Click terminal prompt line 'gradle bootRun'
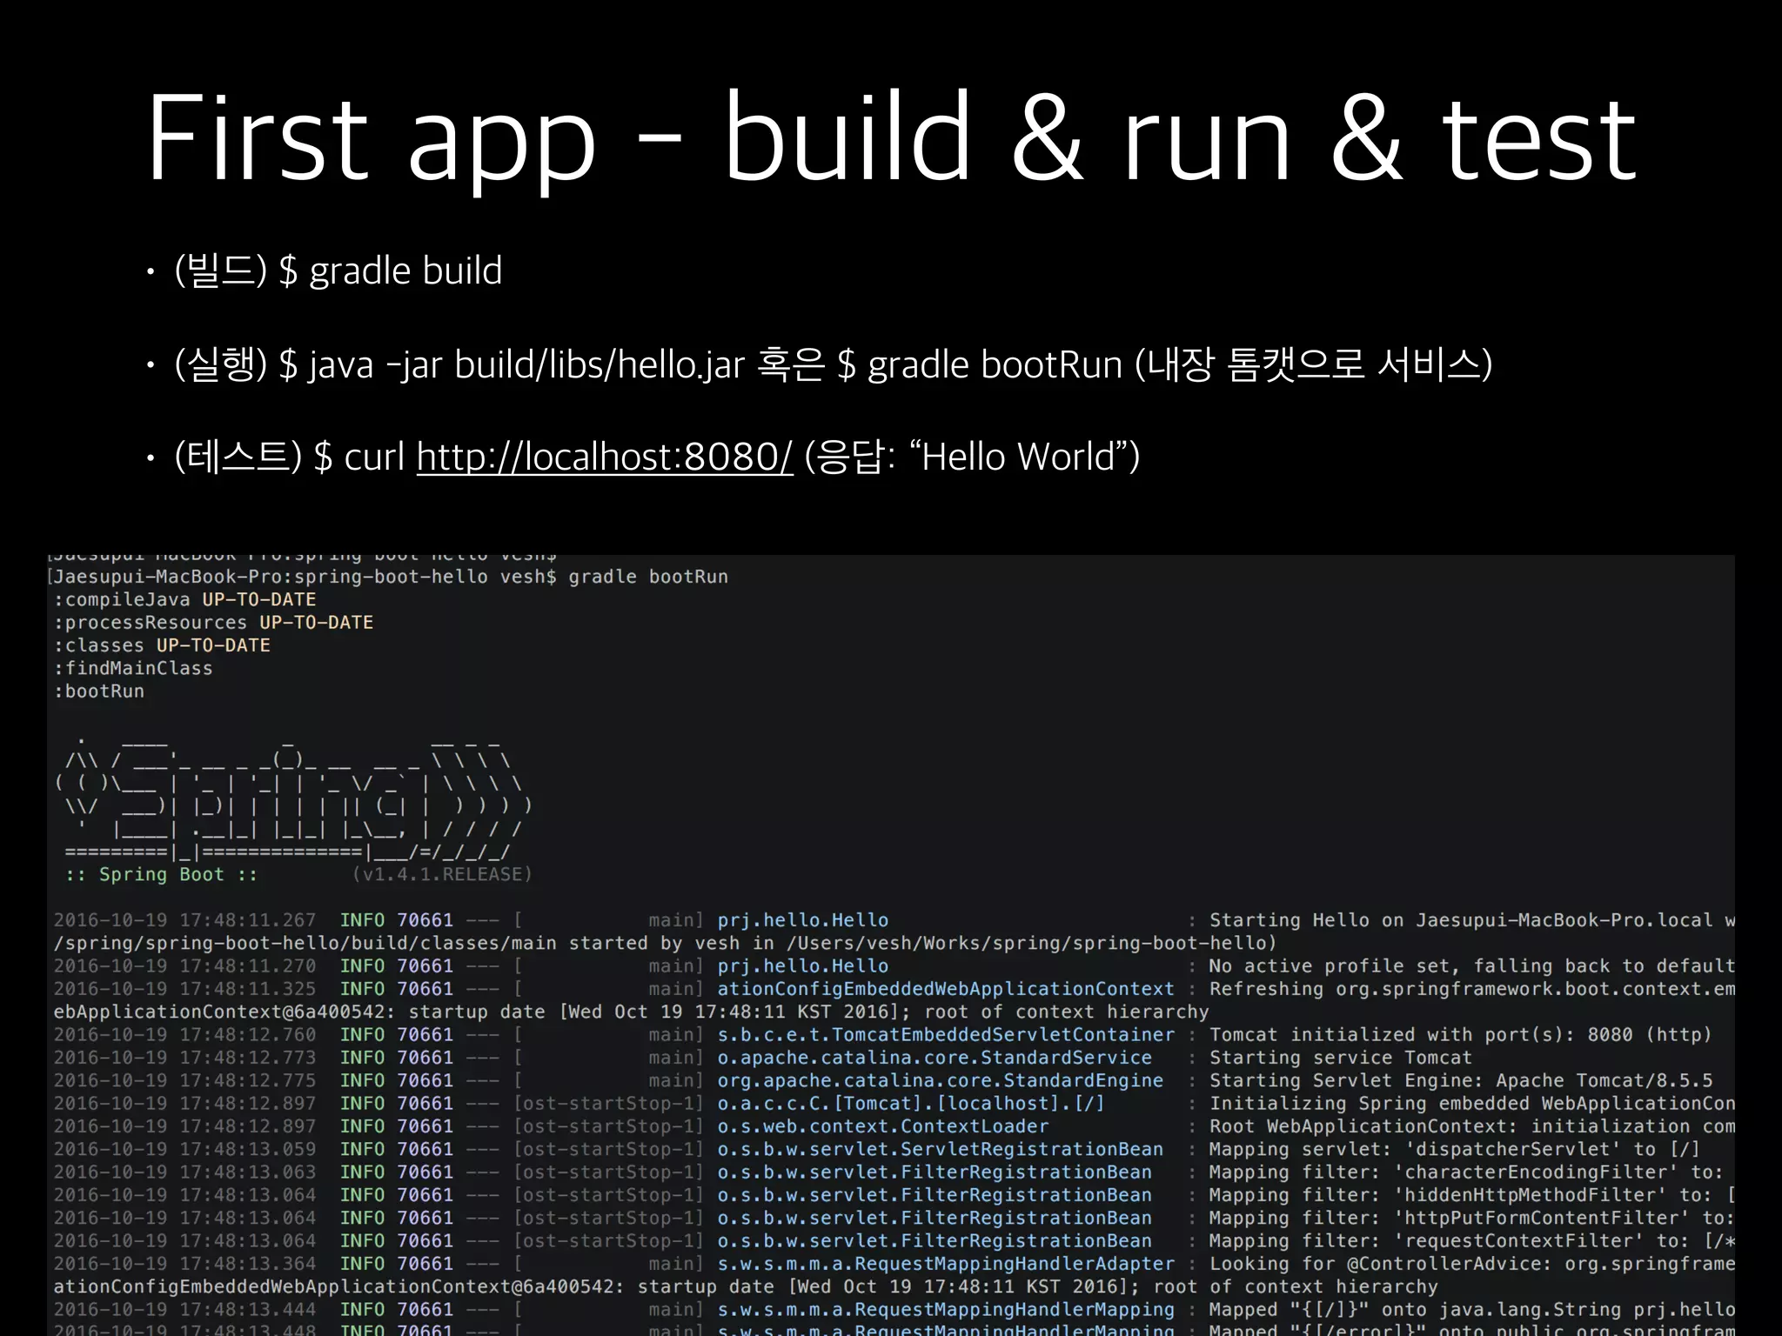Screen dimensions: 1782x1336 pyautogui.click(x=647, y=577)
